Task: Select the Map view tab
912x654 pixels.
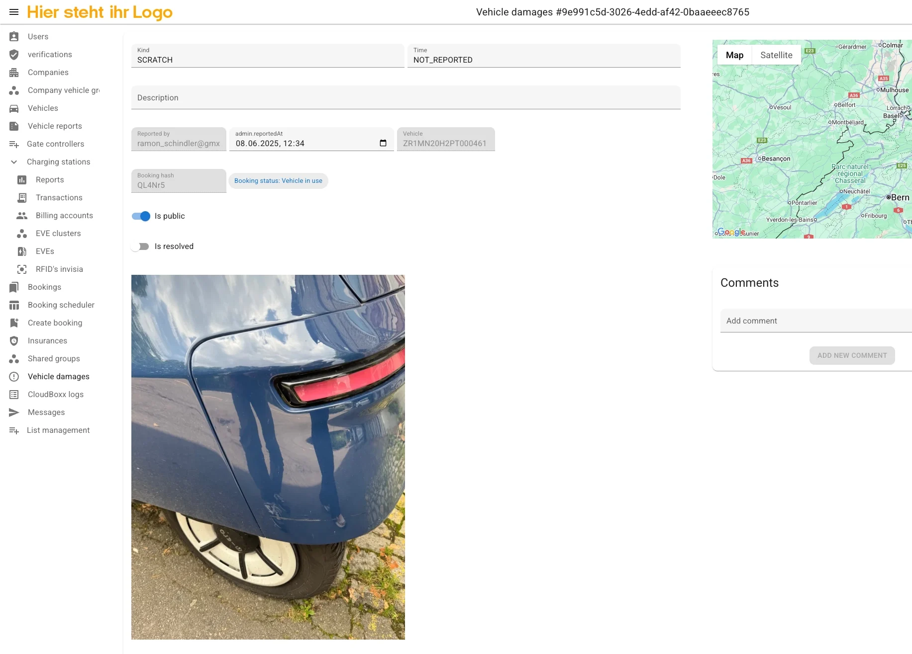Action: [734, 55]
